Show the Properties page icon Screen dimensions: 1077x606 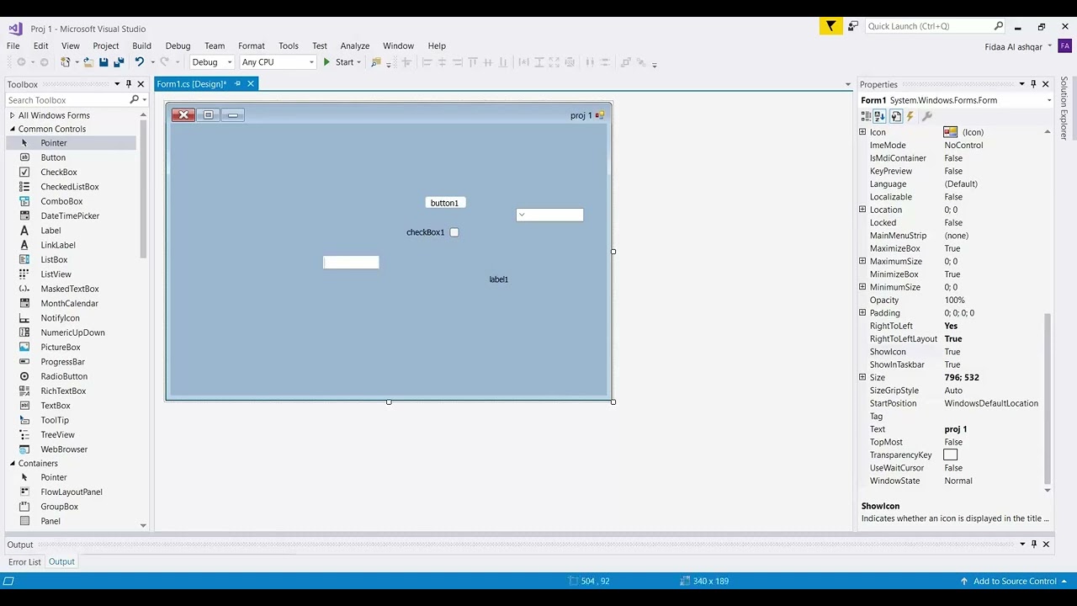click(895, 116)
